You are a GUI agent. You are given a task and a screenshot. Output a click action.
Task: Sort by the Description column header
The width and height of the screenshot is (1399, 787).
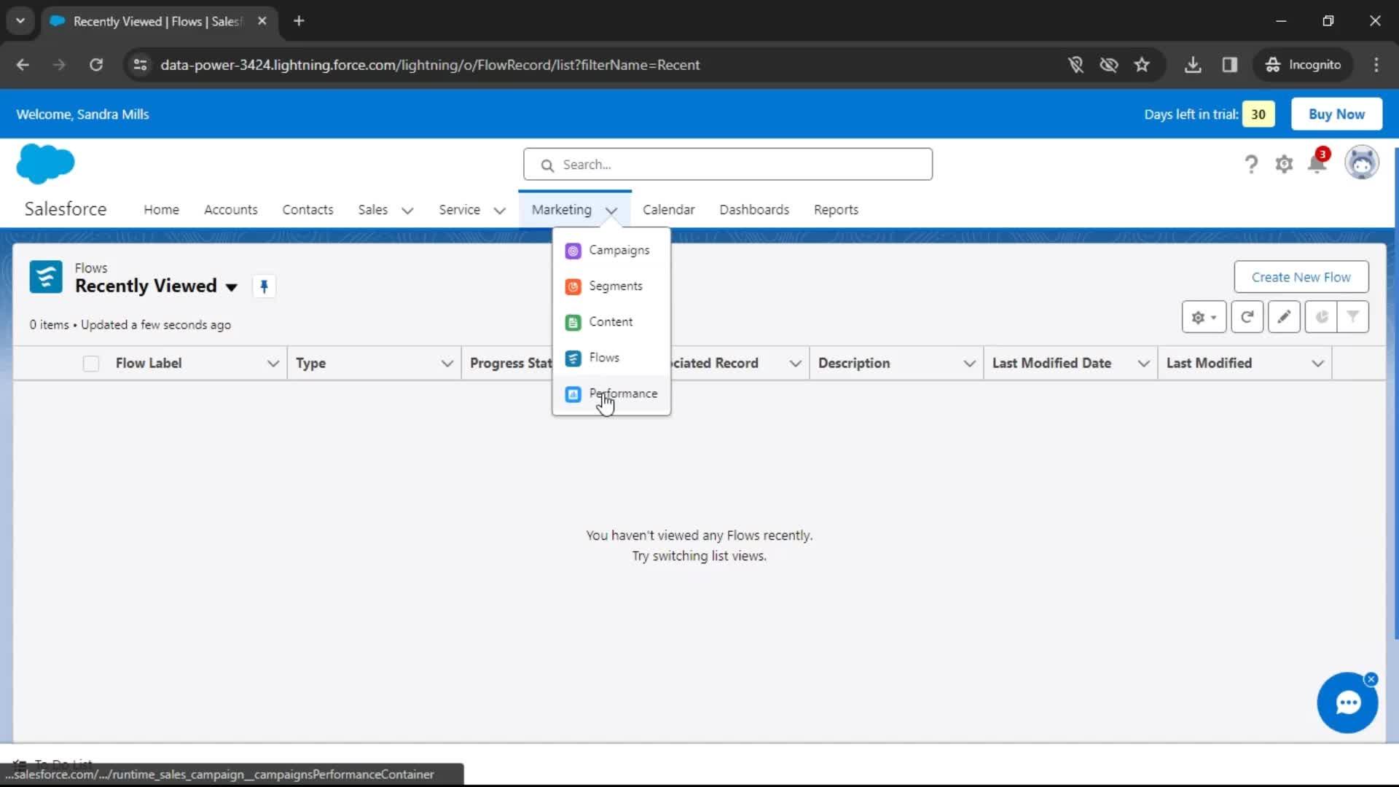point(854,364)
